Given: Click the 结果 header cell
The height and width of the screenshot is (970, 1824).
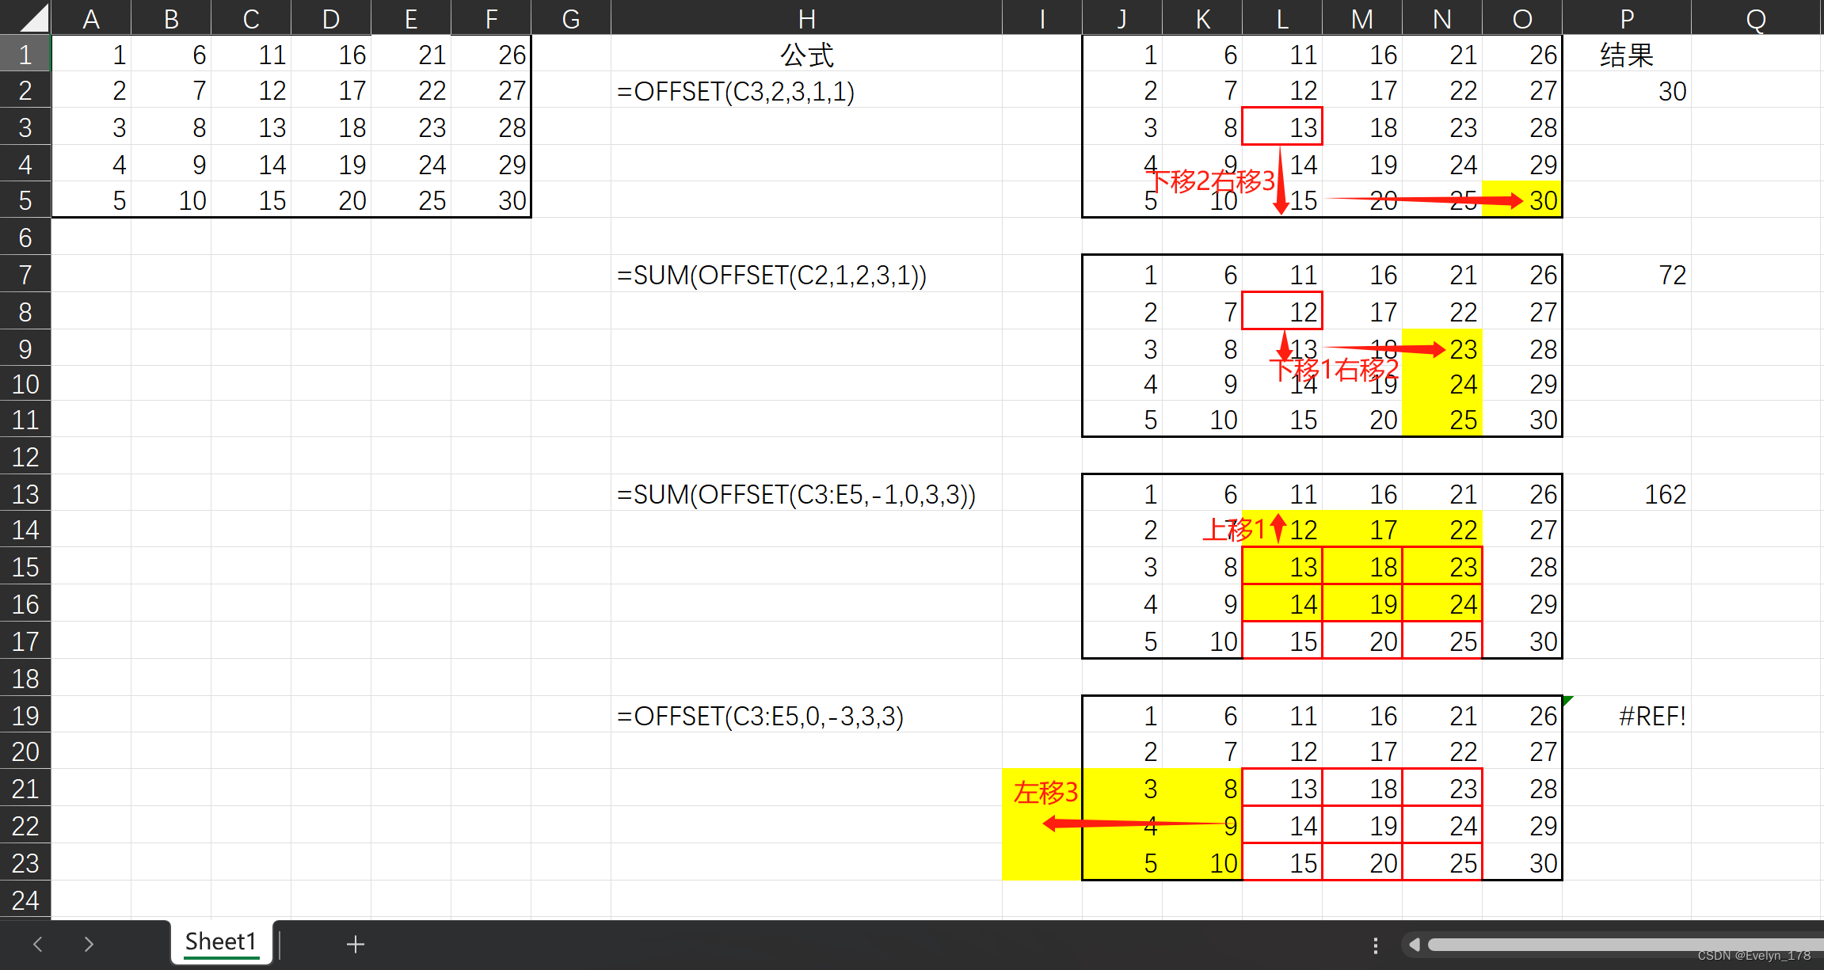Looking at the screenshot, I should click(1626, 55).
